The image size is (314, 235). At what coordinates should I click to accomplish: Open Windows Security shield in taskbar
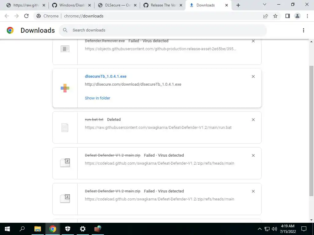(x=68, y=229)
